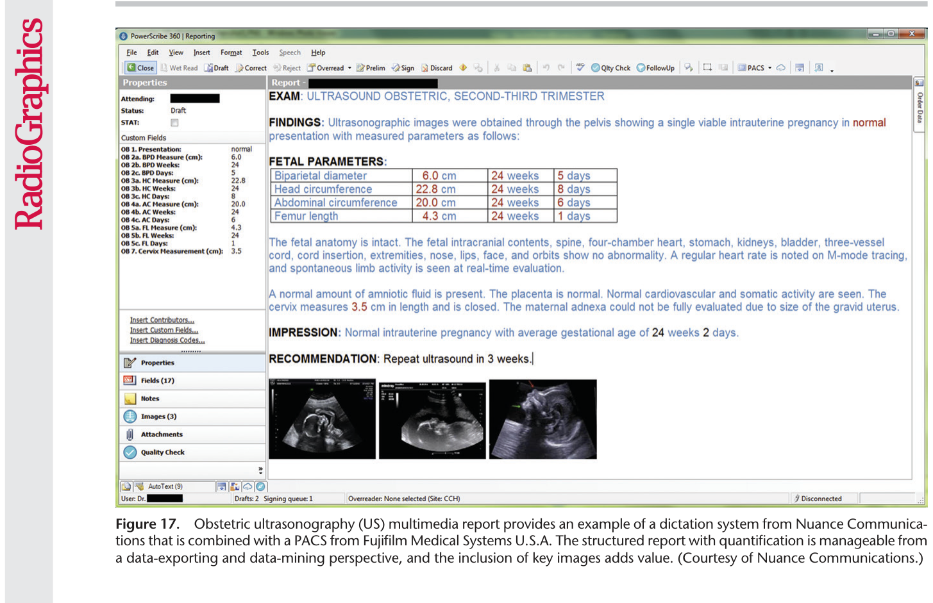This screenshot has width=933, height=603.
Task: Click the rectangle frame icon before PACS
Action: tap(707, 67)
